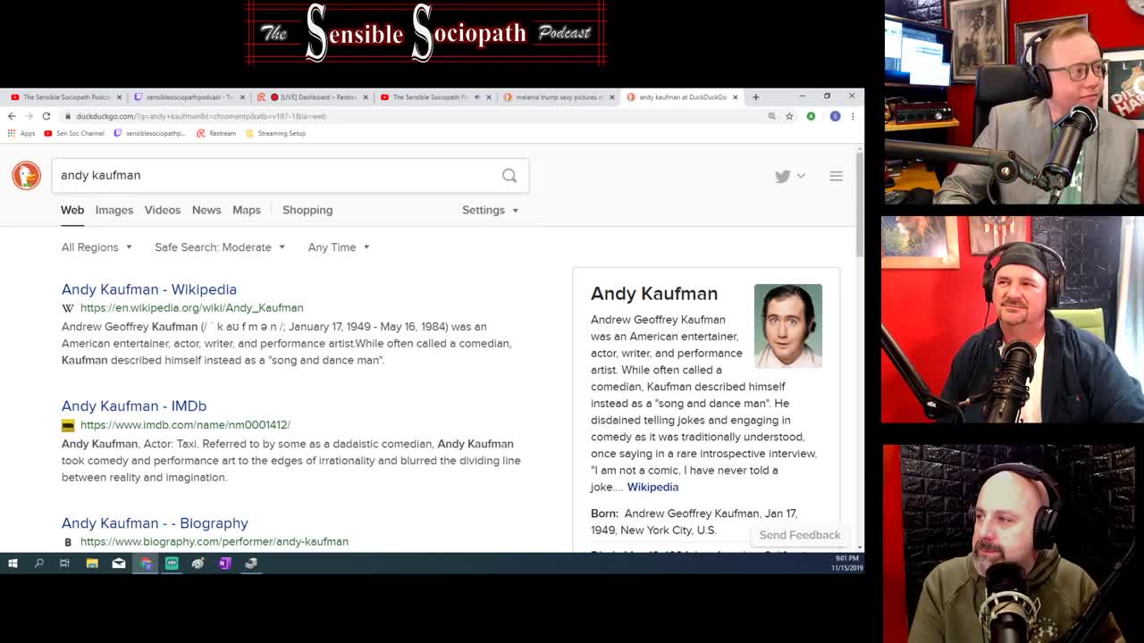This screenshot has width=1144, height=643.
Task: Open the Apps bookmarks shortcut
Action: pos(21,133)
